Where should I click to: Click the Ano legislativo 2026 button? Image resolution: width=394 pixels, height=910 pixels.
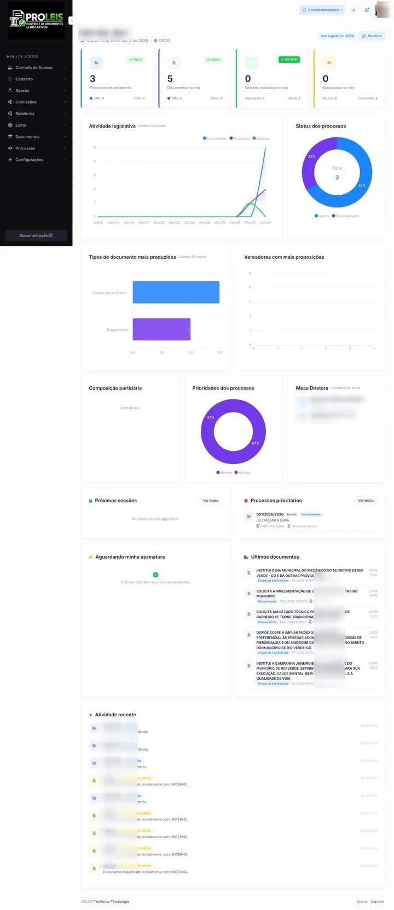[337, 36]
